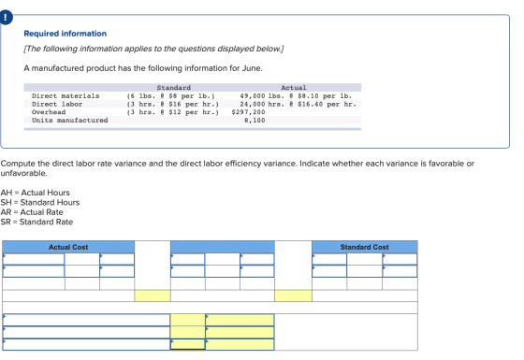Viewport: 524px width, 360px height.
Task: Open first-row yellow favorable/unfavorable dropdown at bottom
Action: tap(240, 320)
